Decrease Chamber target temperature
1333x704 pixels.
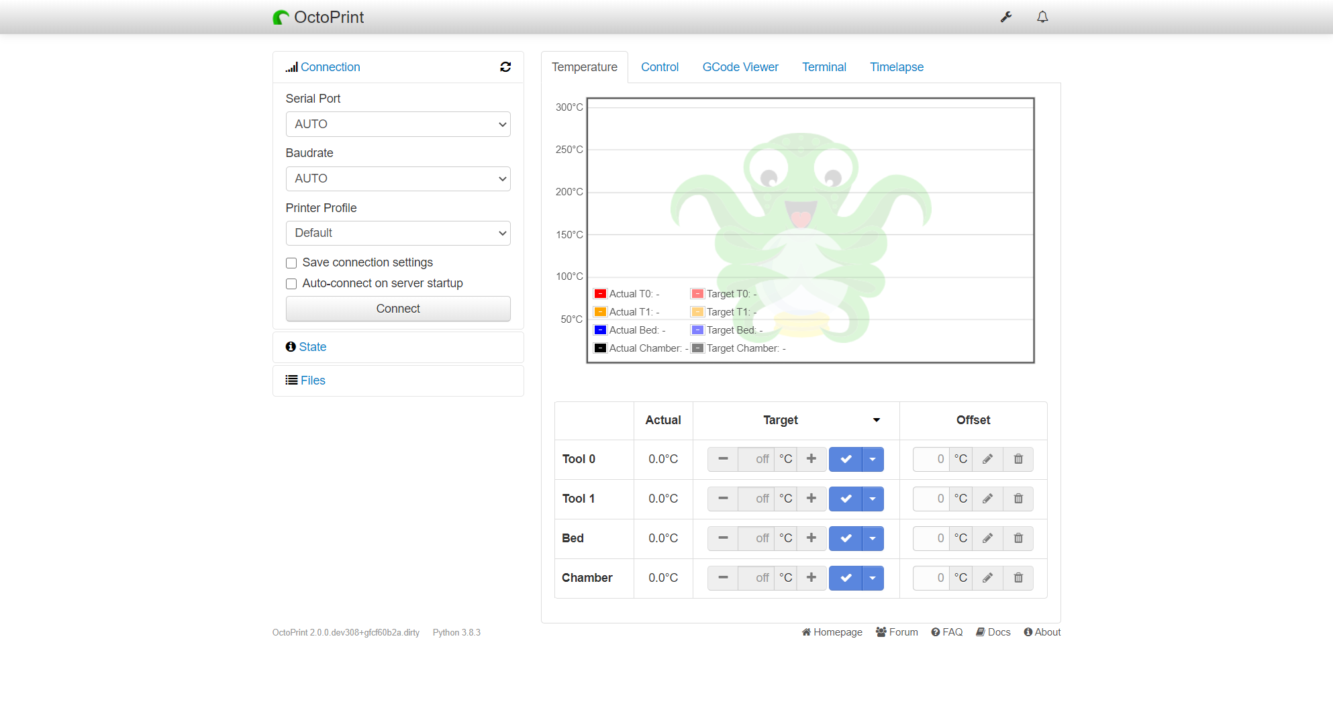click(x=723, y=578)
